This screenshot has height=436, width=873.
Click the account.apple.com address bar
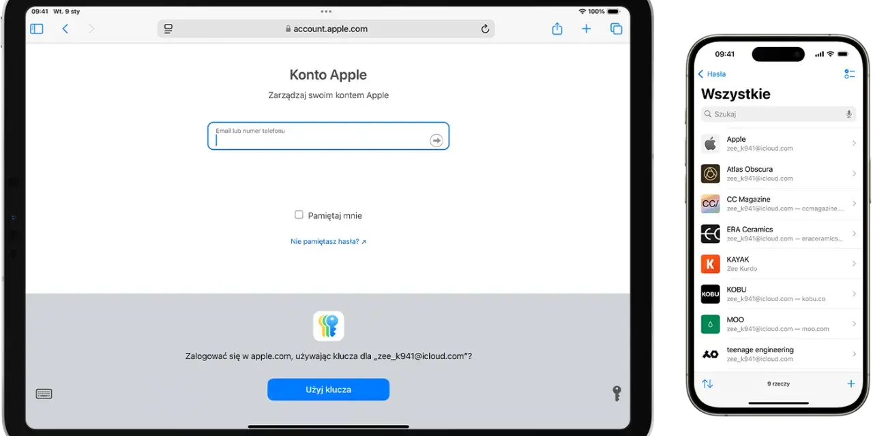326,29
